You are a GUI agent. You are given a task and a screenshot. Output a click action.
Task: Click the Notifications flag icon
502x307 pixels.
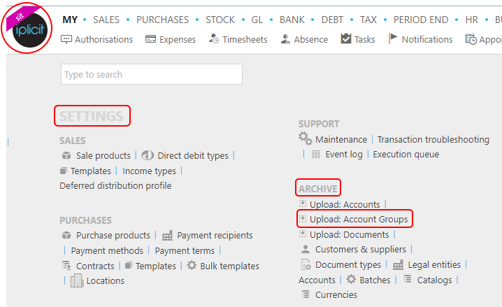pos(393,38)
